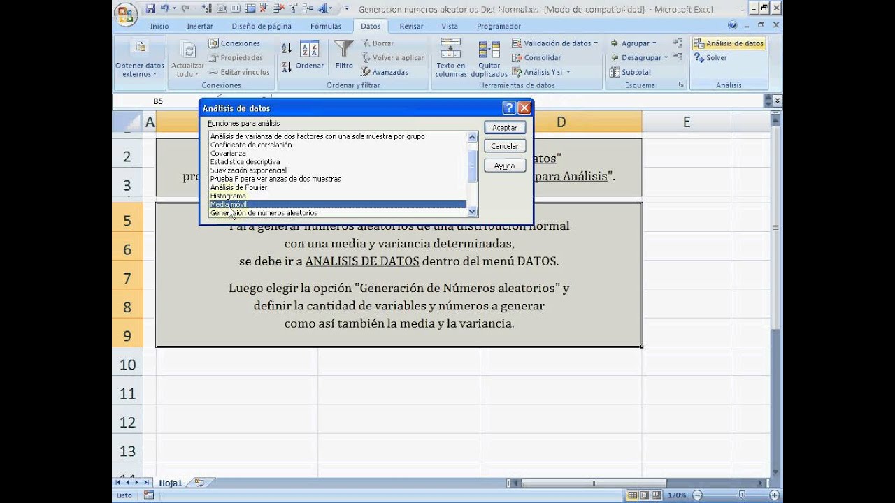Screen dimensions: 895x503
Task: Select the Hoja1 sheet tab
Action: [170, 483]
